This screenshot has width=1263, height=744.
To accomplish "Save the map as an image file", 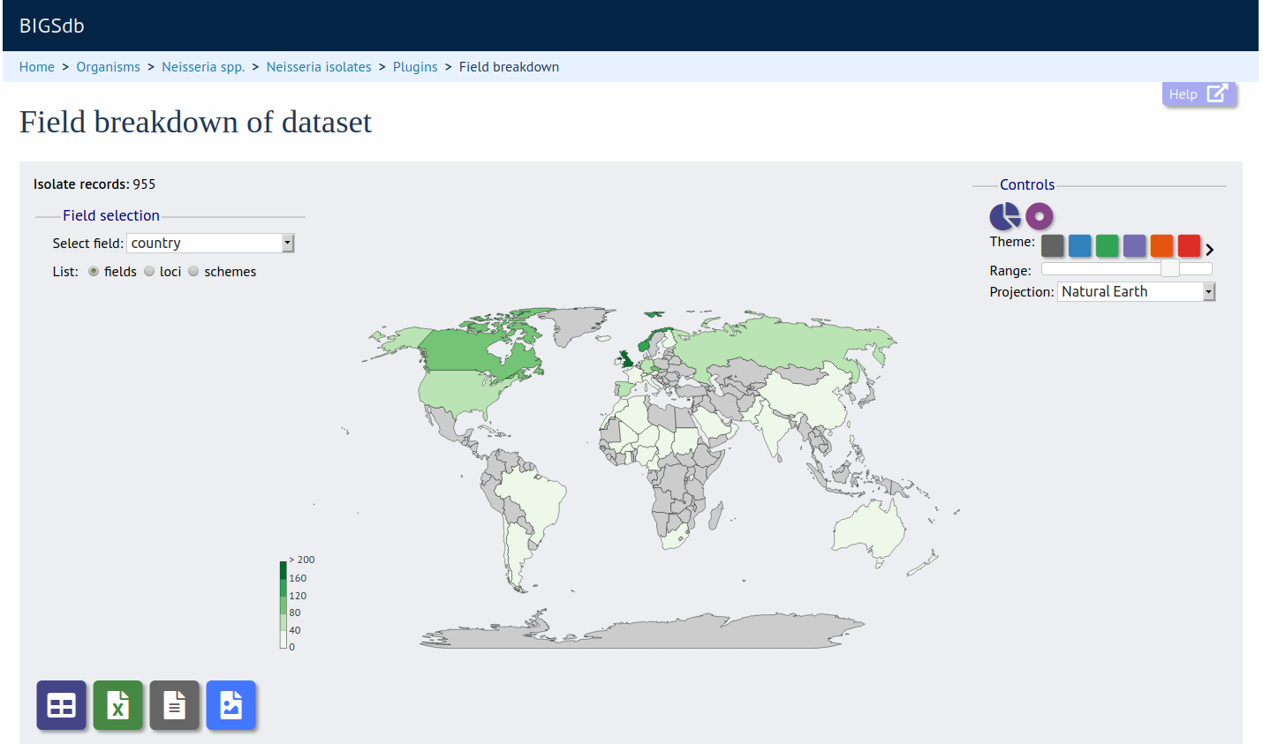I will [x=231, y=705].
